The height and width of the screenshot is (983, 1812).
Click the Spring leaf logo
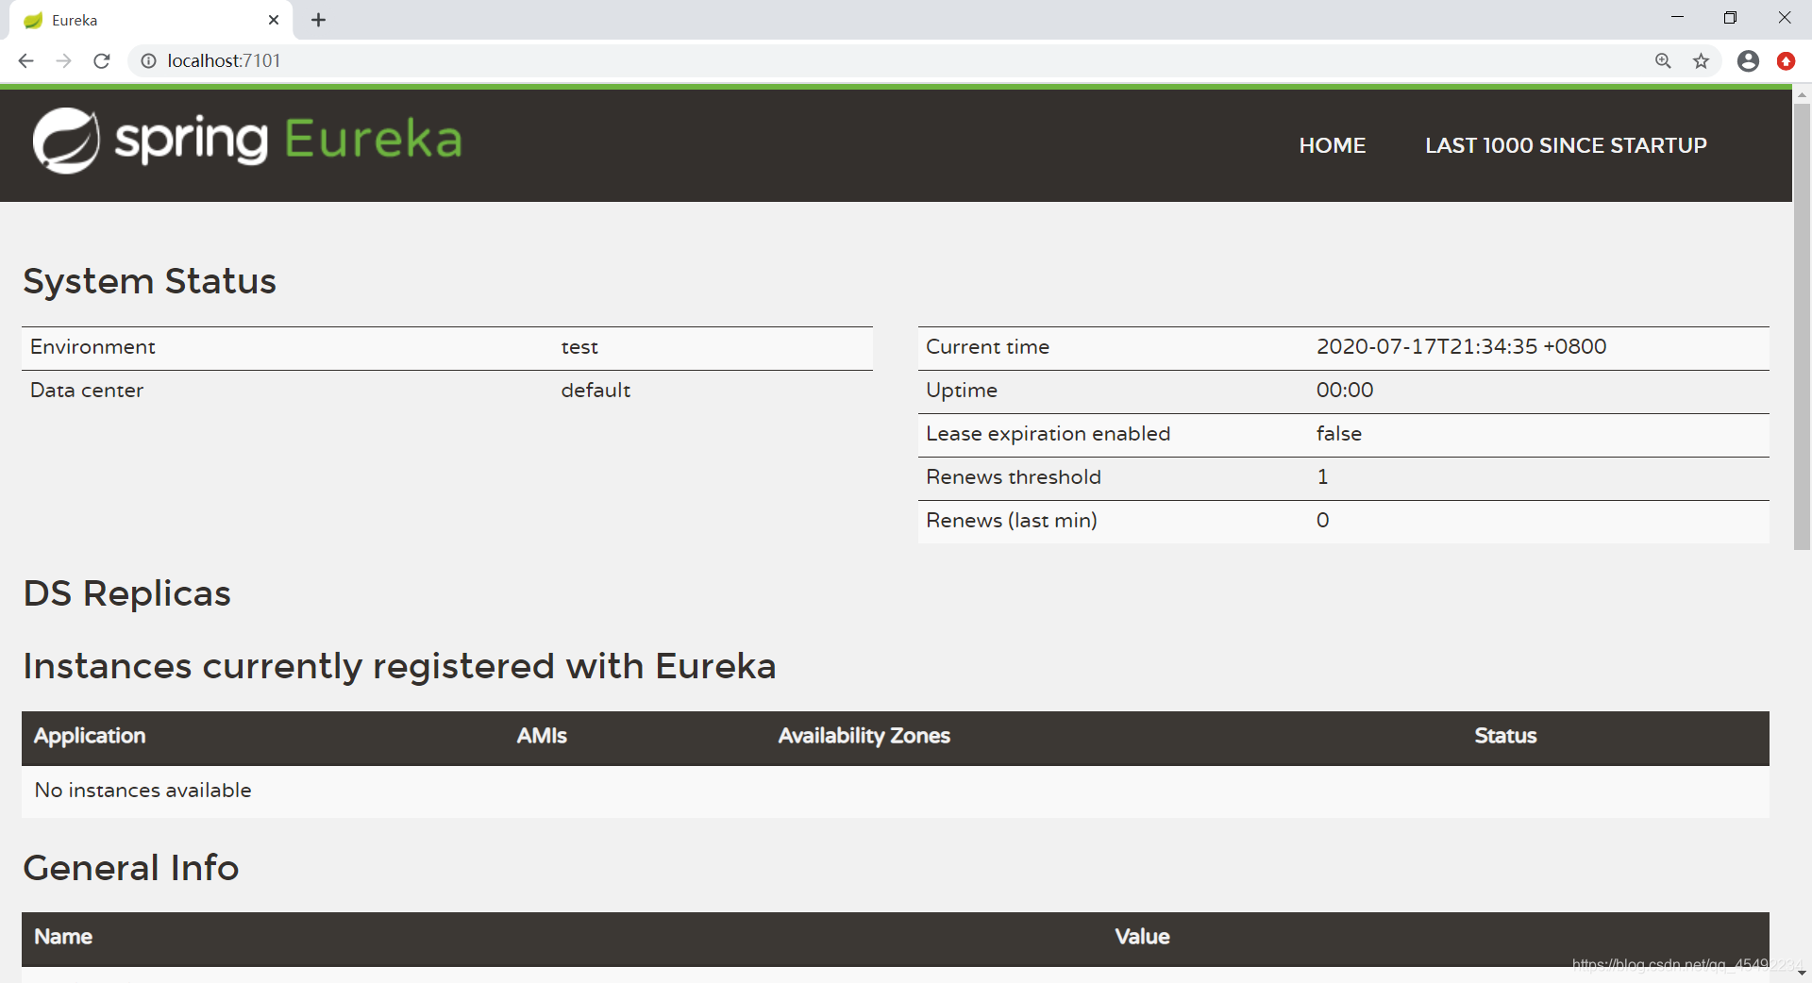pos(66,141)
